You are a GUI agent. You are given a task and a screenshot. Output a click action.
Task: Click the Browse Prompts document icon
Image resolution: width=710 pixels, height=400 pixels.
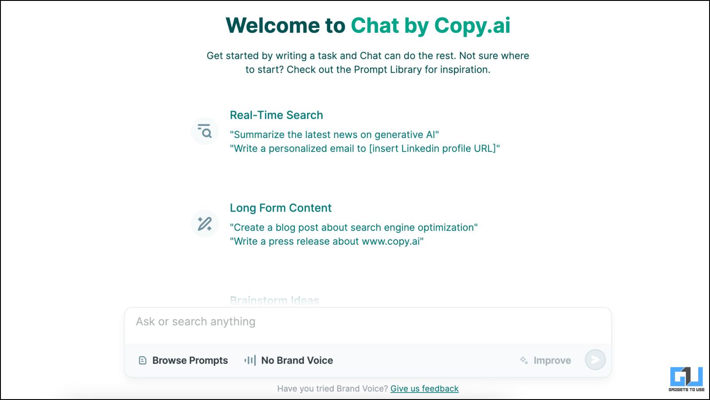[143, 360]
